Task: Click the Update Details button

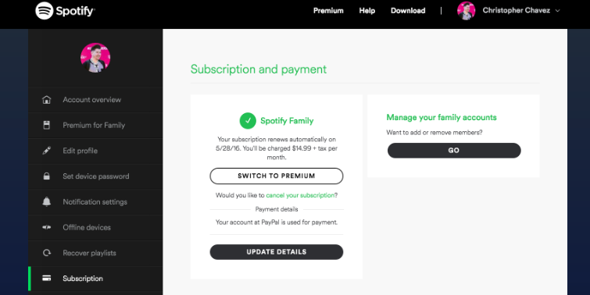Action: click(x=277, y=252)
